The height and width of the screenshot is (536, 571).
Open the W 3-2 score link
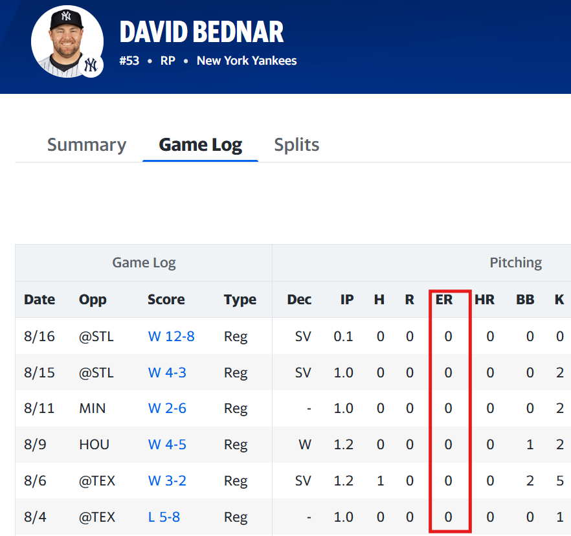pyautogui.click(x=167, y=481)
